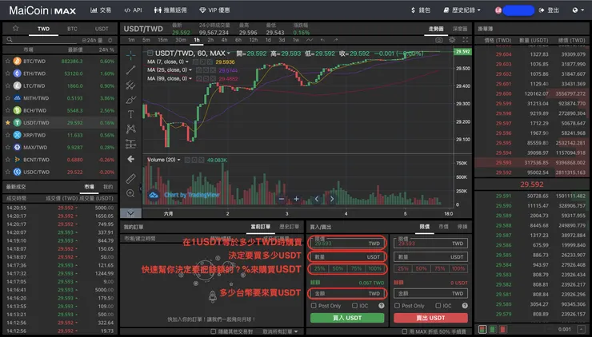The height and width of the screenshot is (337, 592).
Task: Open the favorites star tab
Action: point(15,28)
